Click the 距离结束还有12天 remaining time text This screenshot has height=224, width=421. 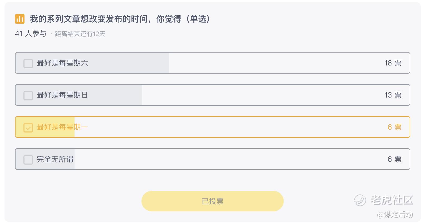pos(80,34)
